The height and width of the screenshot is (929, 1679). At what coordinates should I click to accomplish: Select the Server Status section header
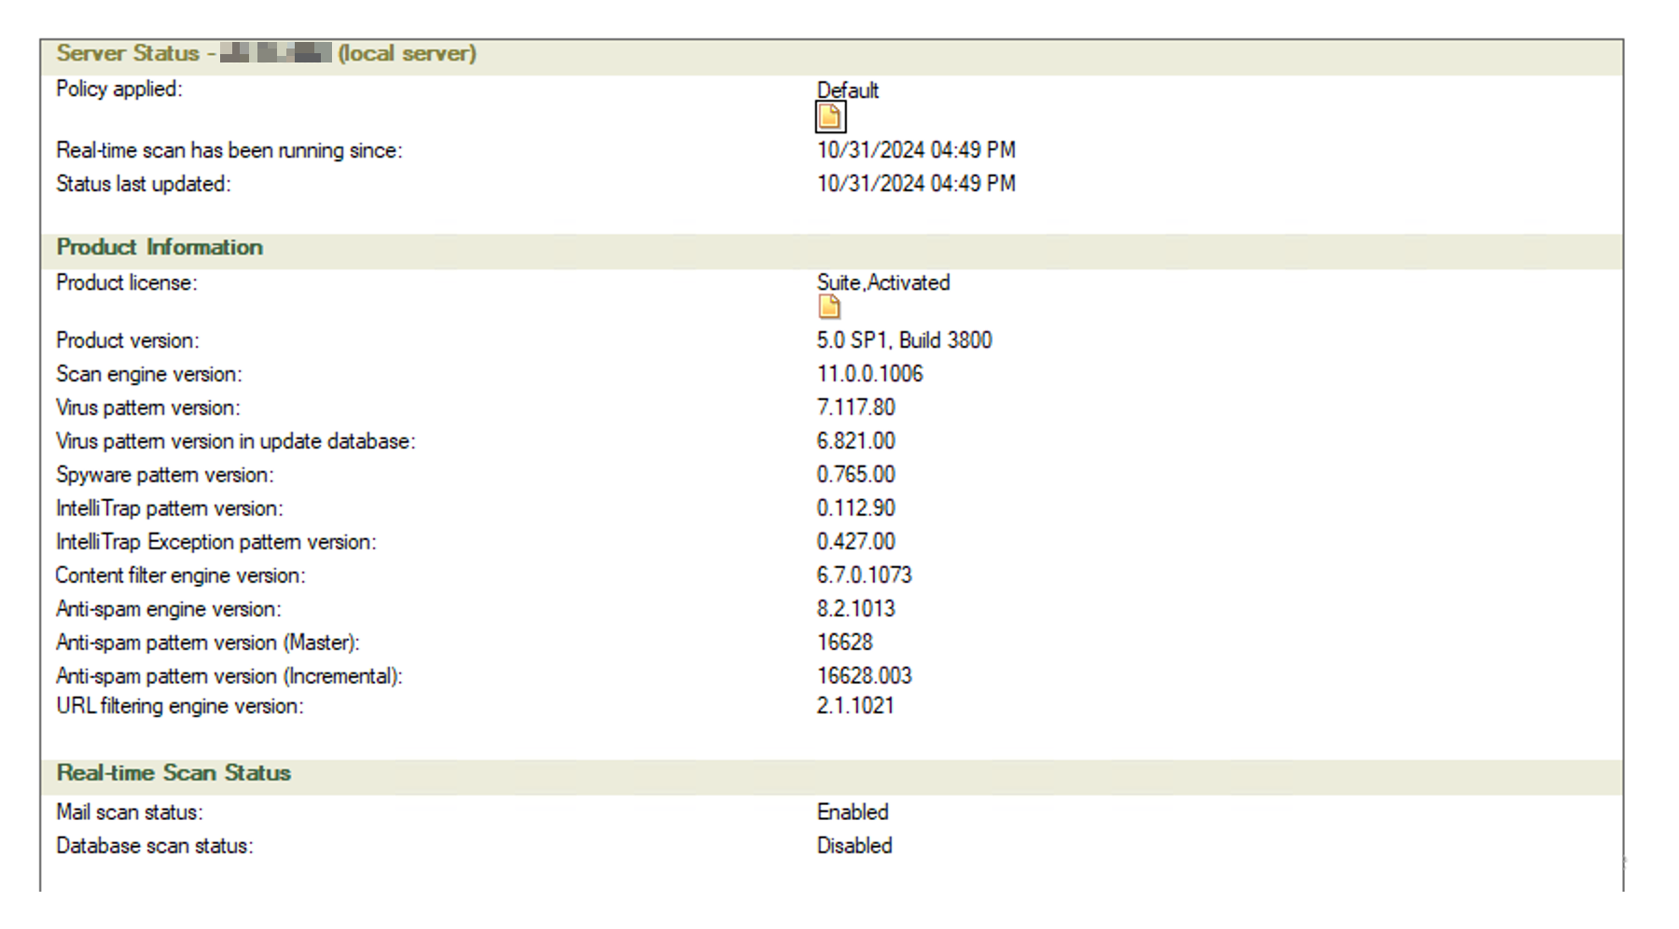pyautogui.click(x=266, y=53)
